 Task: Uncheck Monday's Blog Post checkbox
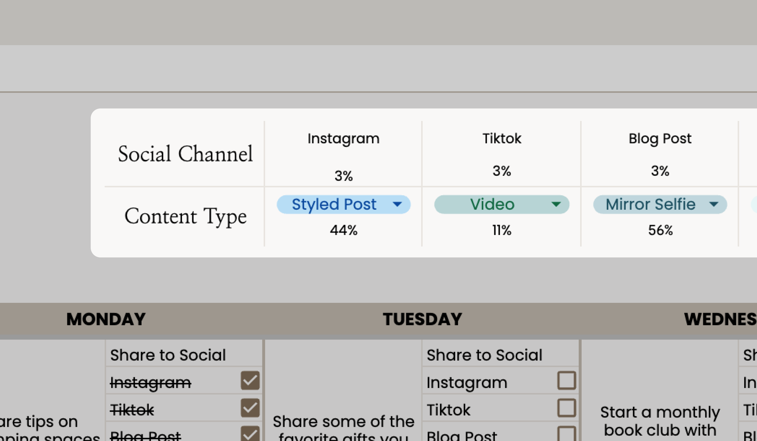250,434
